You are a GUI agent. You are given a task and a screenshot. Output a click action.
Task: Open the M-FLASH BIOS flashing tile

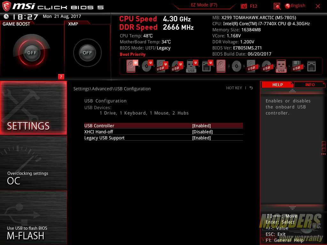click(x=33, y=218)
